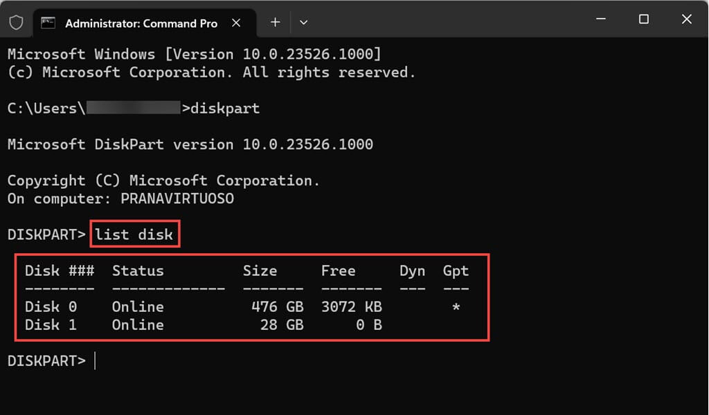Click the 'Status' column header
The image size is (709, 415).
(x=138, y=270)
